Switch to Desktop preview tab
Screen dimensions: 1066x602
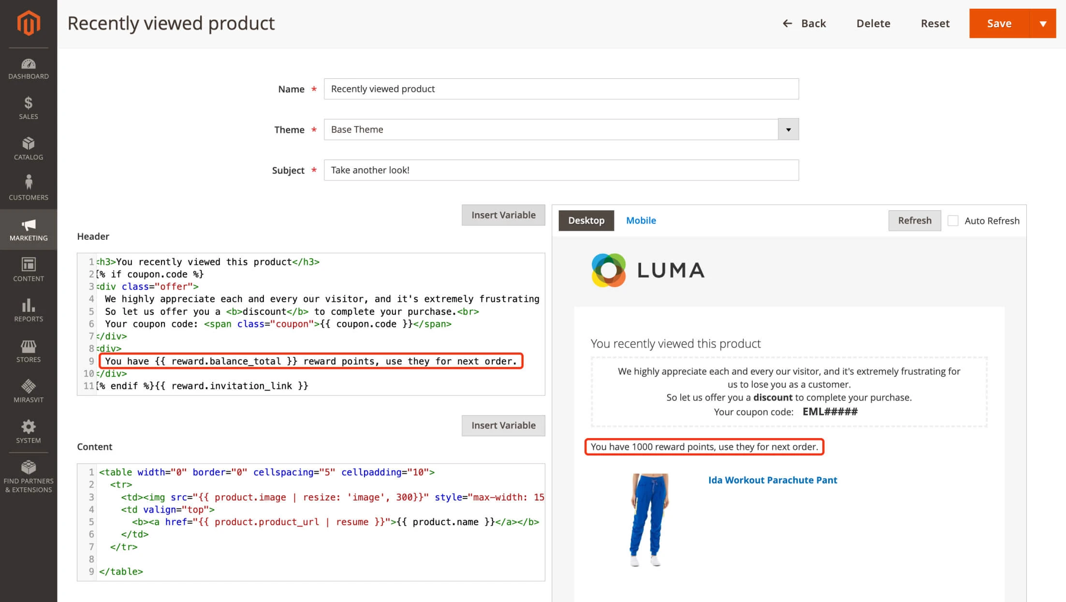click(586, 220)
